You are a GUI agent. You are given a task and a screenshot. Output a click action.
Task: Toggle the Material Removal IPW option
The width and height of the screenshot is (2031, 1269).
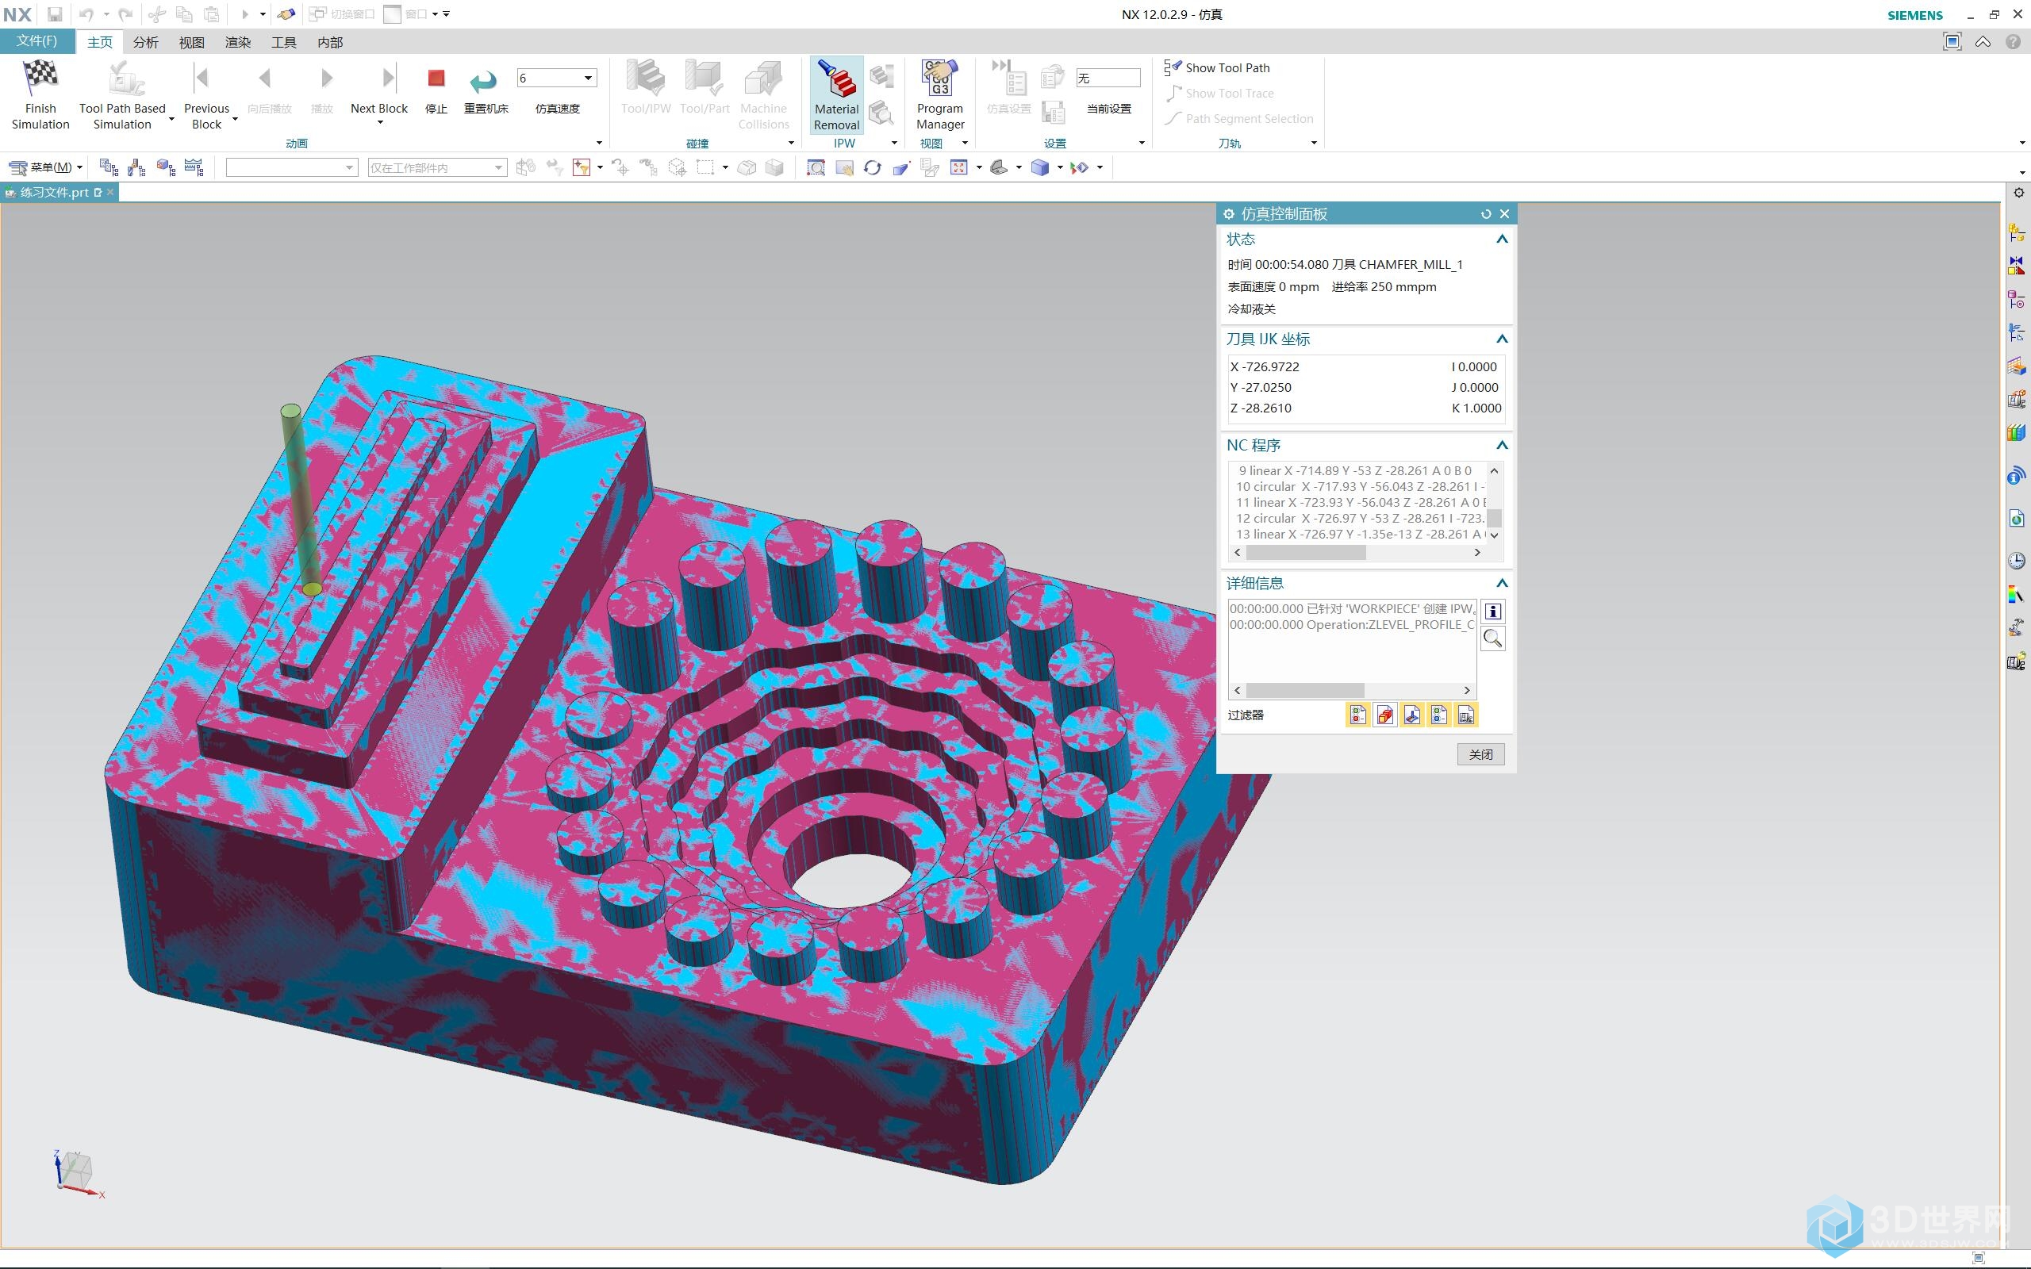[837, 95]
